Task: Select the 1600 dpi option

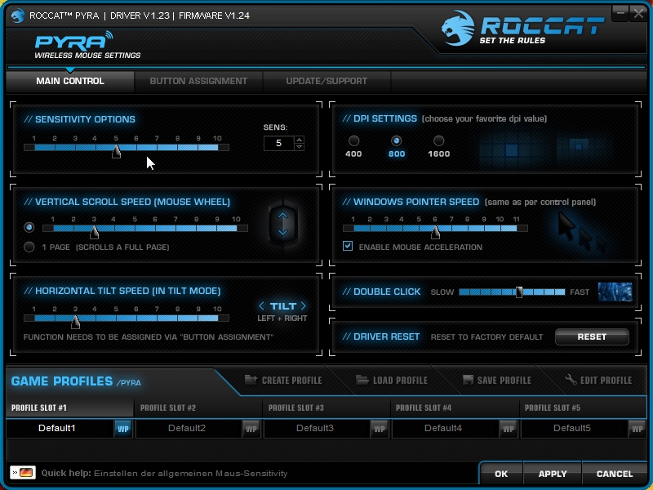Action: [x=438, y=140]
